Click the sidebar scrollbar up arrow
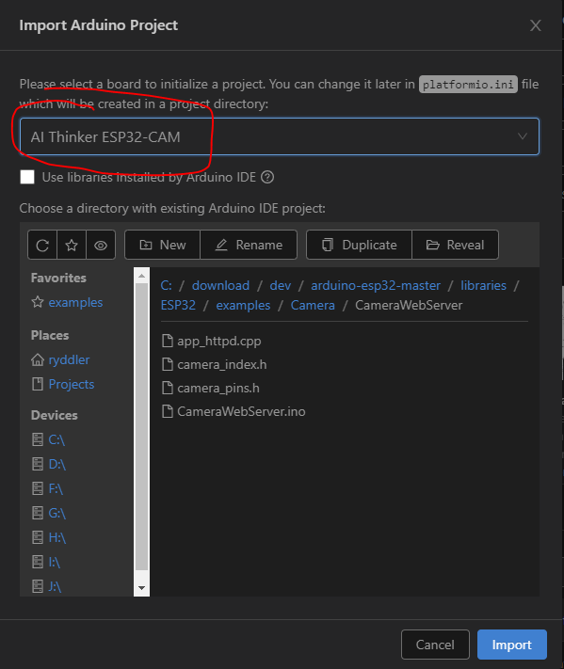The height and width of the screenshot is (669, 564). (142, 276)
